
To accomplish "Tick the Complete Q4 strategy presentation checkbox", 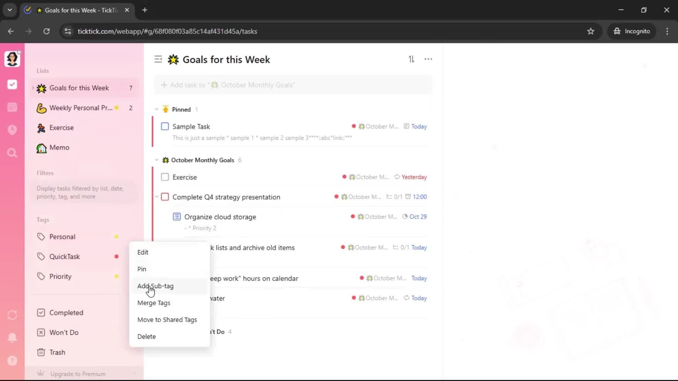I will point(165,197).
